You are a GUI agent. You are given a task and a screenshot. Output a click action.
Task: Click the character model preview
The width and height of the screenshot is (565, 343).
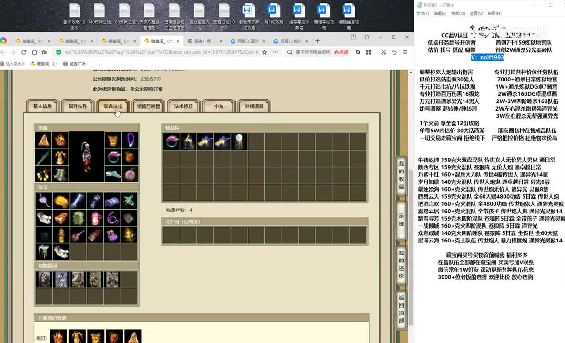click(87, 157)
